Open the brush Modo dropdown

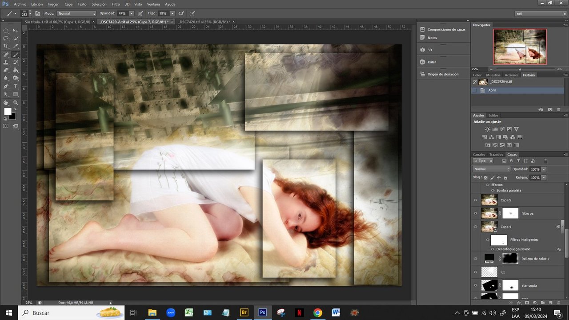(76, 14)
